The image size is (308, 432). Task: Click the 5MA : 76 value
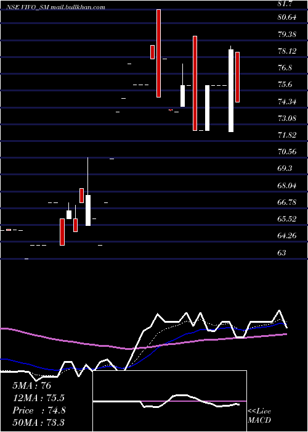32,386
